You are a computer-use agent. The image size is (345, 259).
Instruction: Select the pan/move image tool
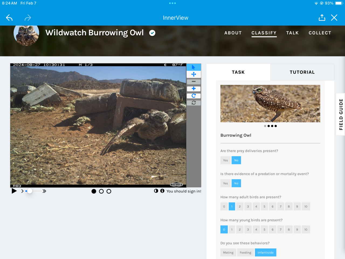pos(194,74)
